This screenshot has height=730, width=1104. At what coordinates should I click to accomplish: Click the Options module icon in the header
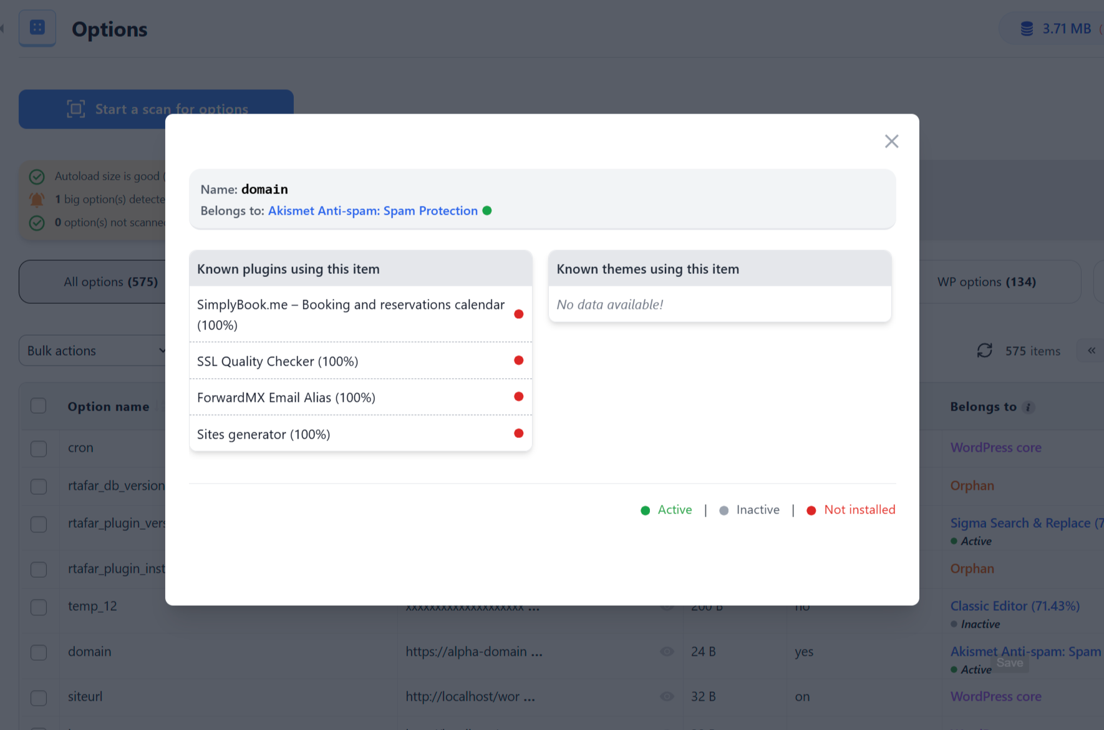37,28
